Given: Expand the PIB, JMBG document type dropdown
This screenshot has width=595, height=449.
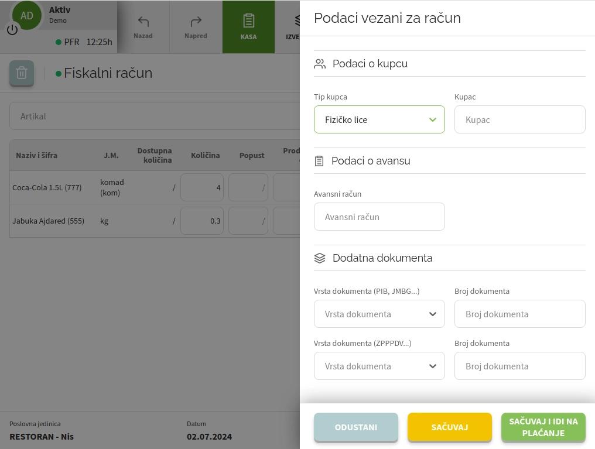Looking at the screenshot, I should [x=379, y=314].
